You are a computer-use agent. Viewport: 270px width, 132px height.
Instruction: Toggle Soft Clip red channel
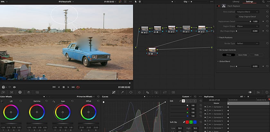(x=187, y=122)
